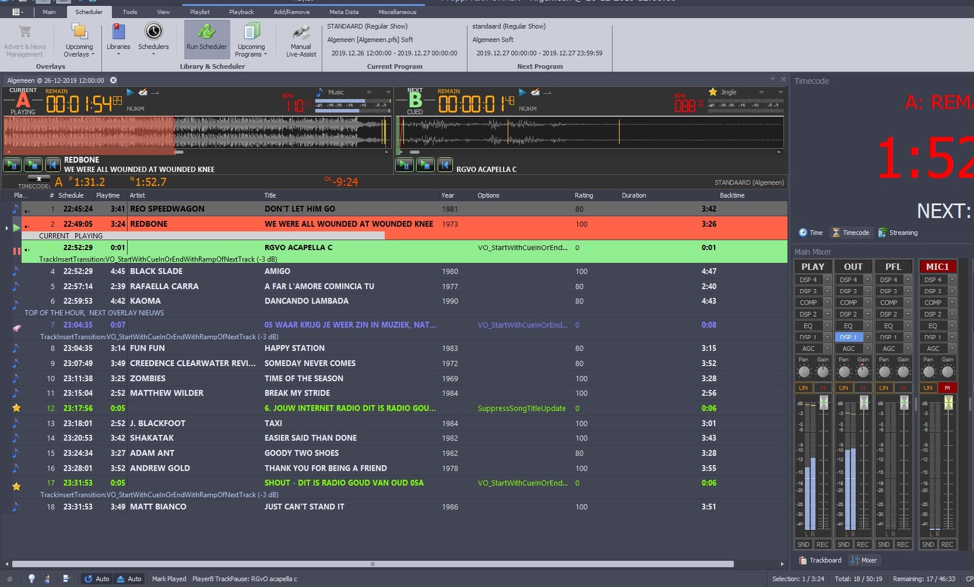Screen dimensions: 974x587
Task: Click the user icon in status bar
Action: 47,579
